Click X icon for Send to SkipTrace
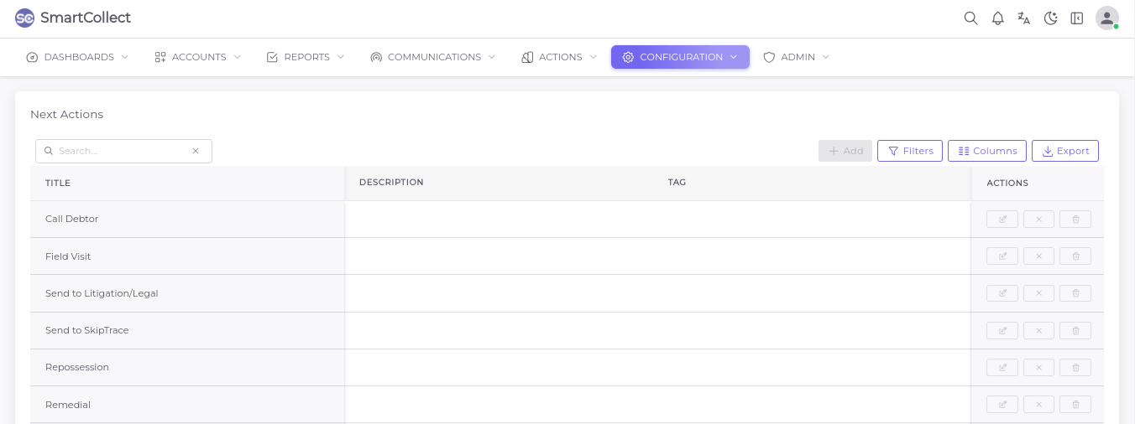The width and height of the screenshot is (1135, 424). click(x=1038, y=330)
